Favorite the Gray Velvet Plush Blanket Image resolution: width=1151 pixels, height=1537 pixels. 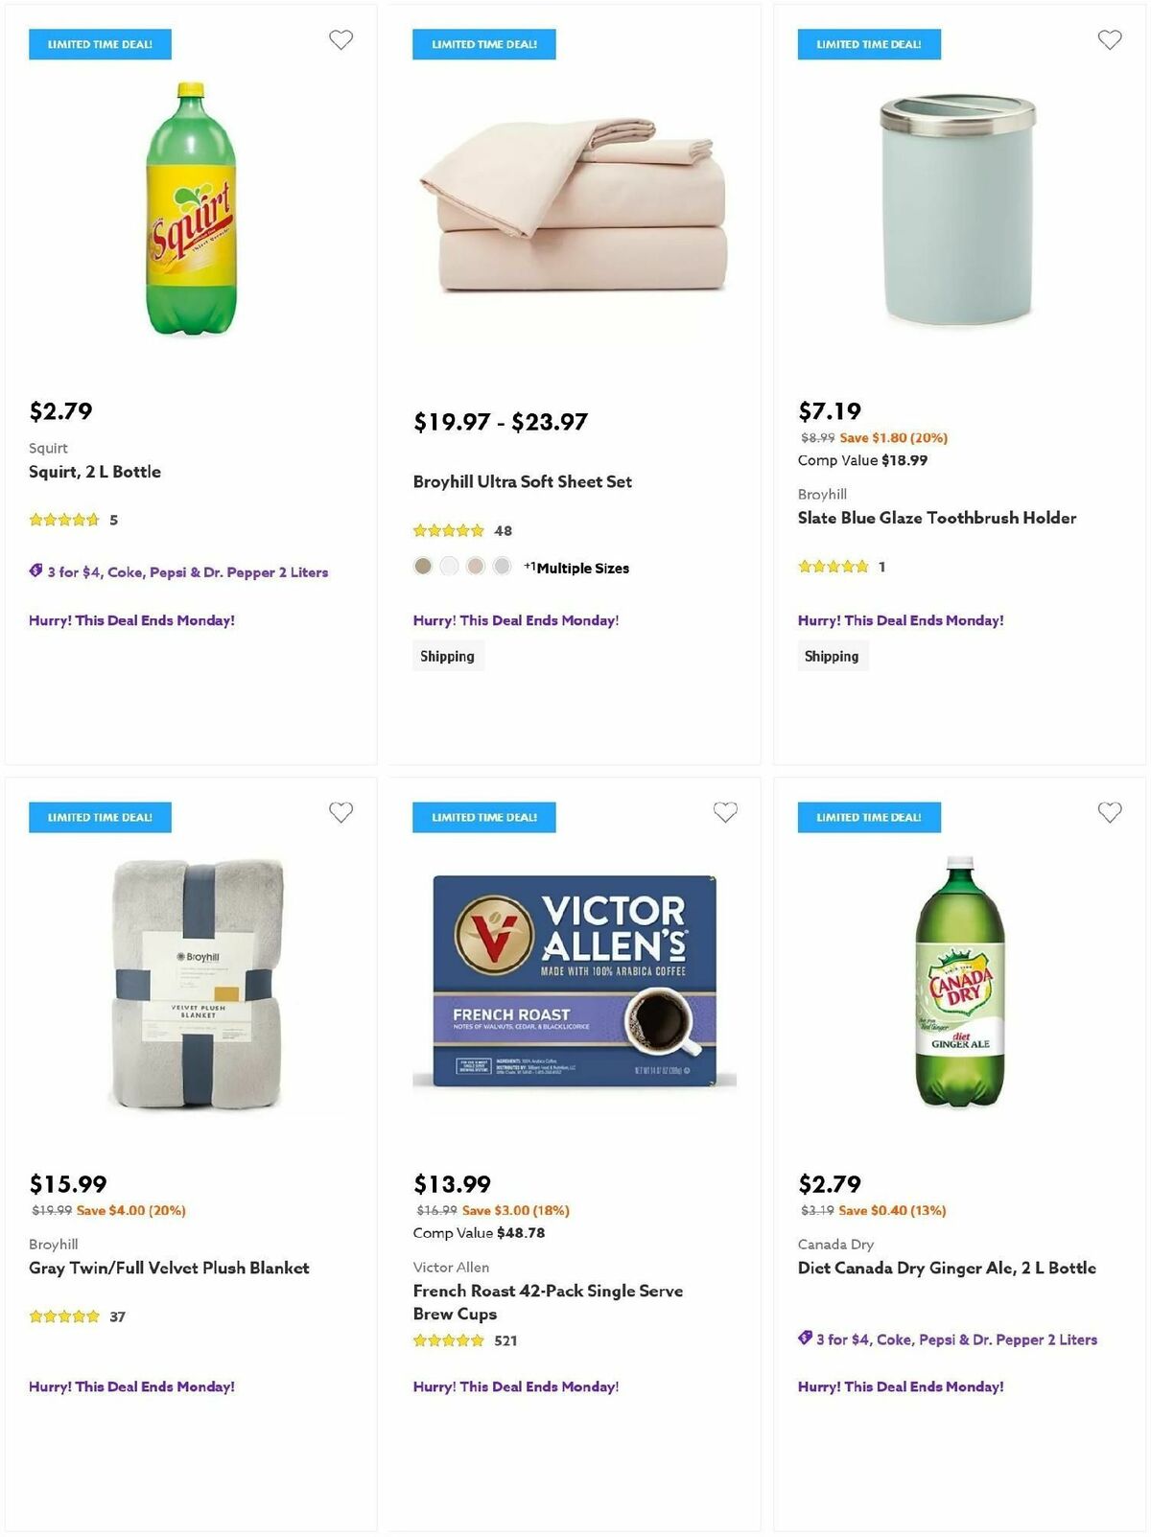pos(341,811)
